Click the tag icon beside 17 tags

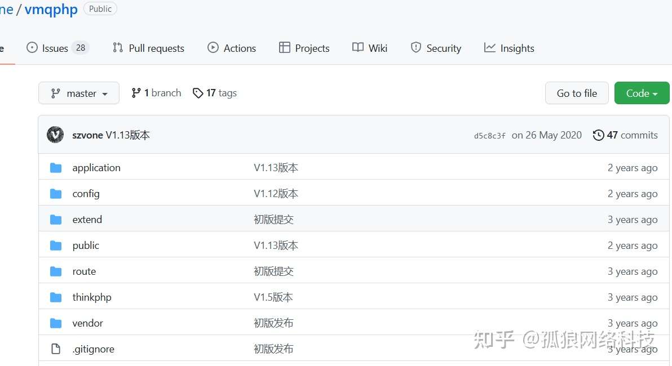click(x=197, y=93)
